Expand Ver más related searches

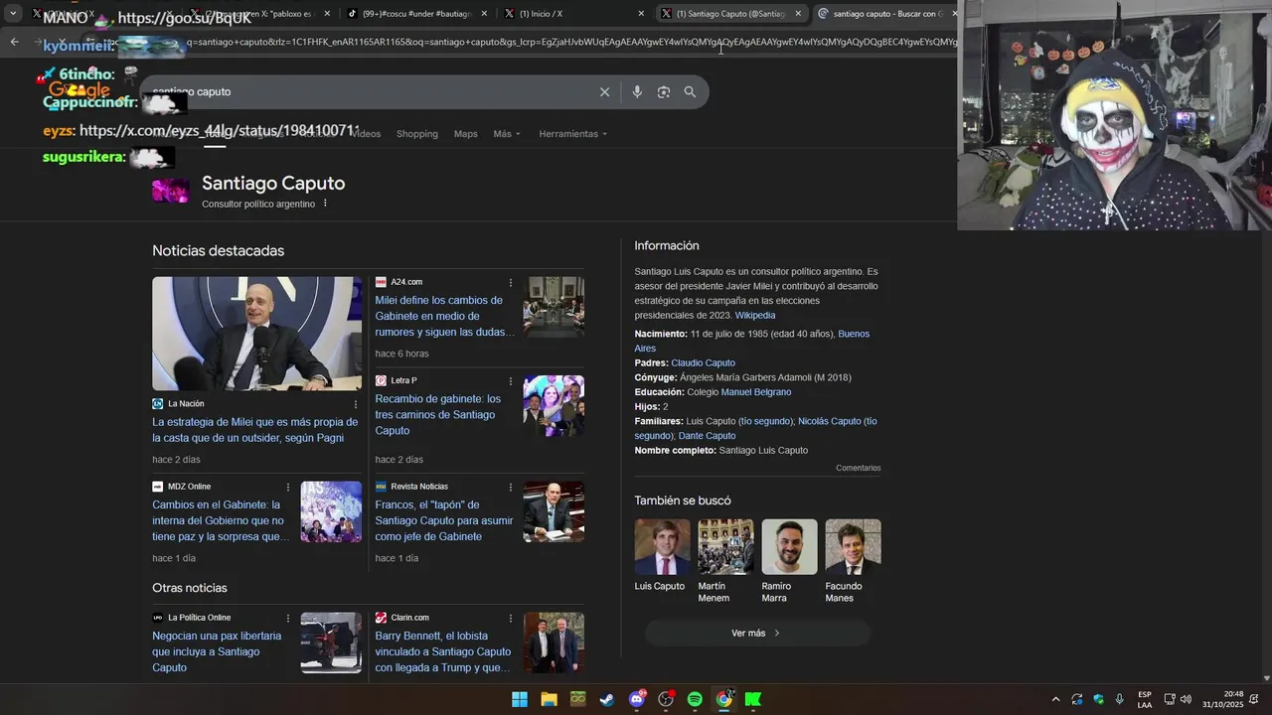click(x=757, y=633)
